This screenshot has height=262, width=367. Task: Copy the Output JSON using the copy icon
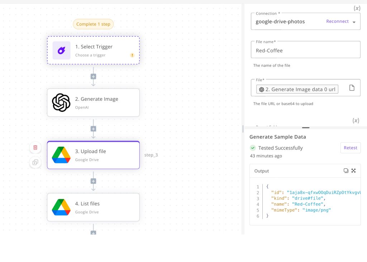[x=346, y=170]
